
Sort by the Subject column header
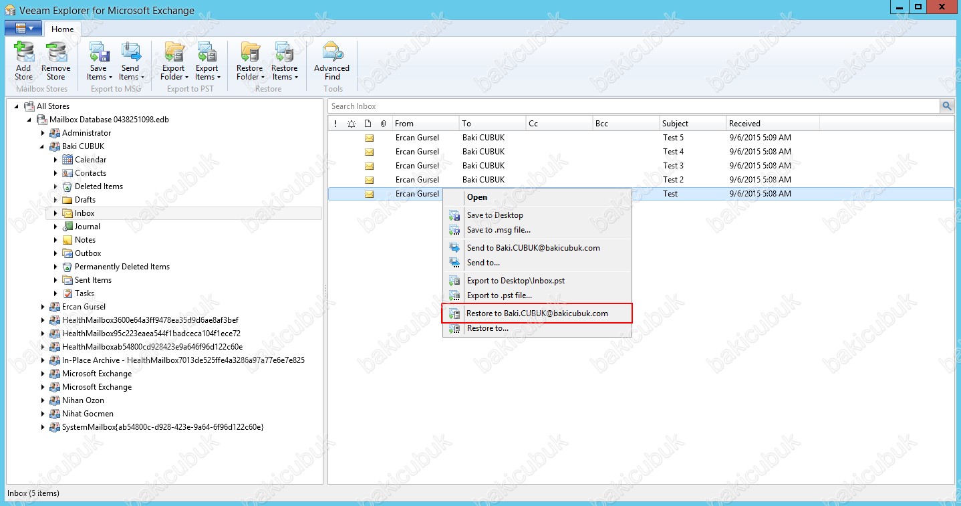[693, 124]
